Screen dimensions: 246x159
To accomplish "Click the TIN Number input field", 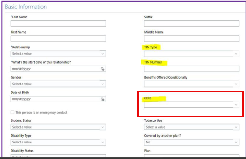I will (x=192, y=69).
